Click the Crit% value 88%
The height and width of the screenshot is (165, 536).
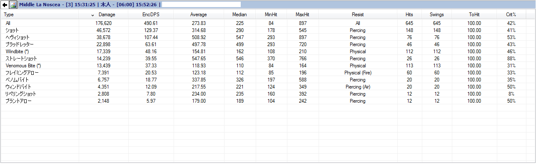click(x=511, y=59)
